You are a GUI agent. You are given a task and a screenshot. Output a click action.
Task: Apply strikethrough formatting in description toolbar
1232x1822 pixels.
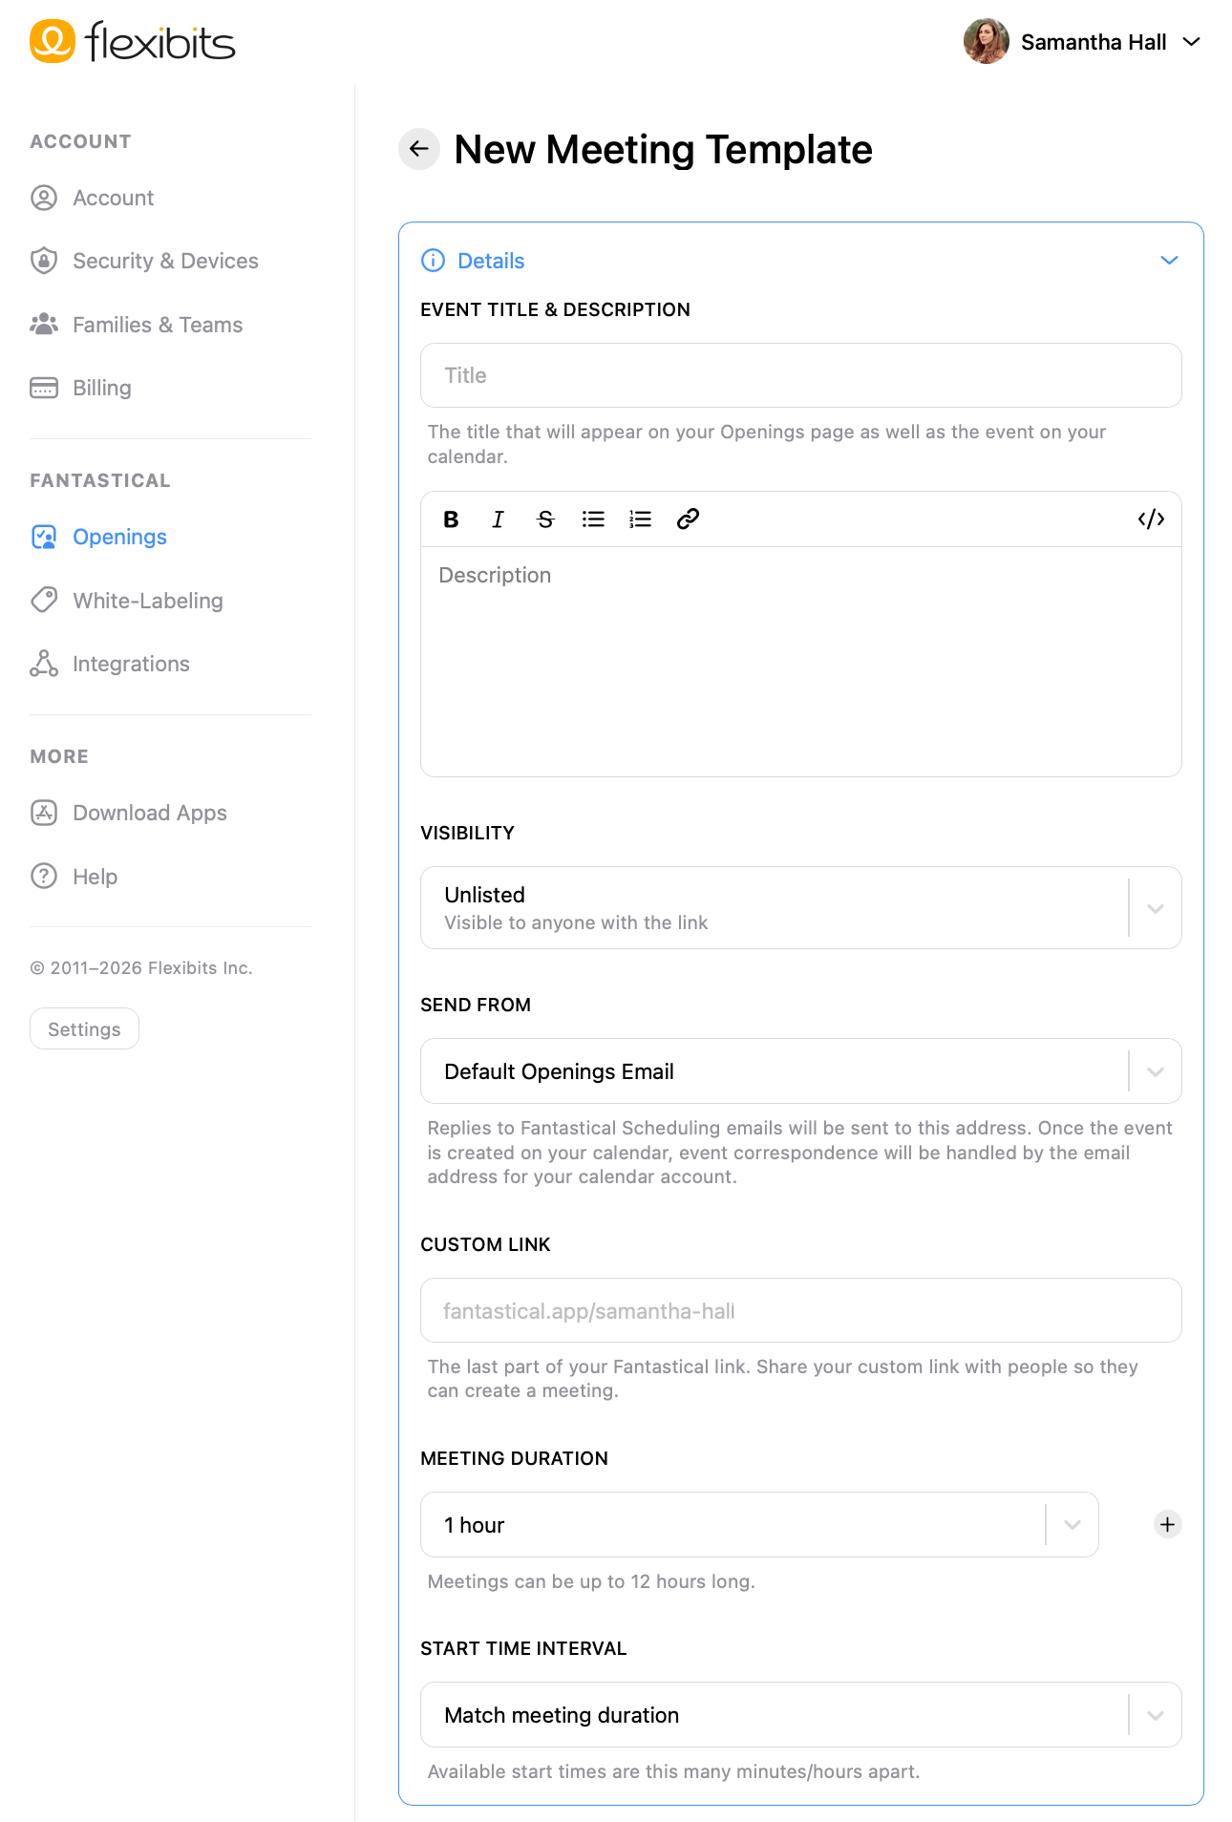(545, 519)
